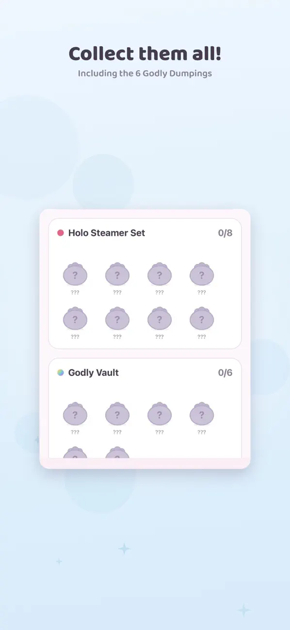
Task: Click the Collect them all! heading
Action: point(145,54)
